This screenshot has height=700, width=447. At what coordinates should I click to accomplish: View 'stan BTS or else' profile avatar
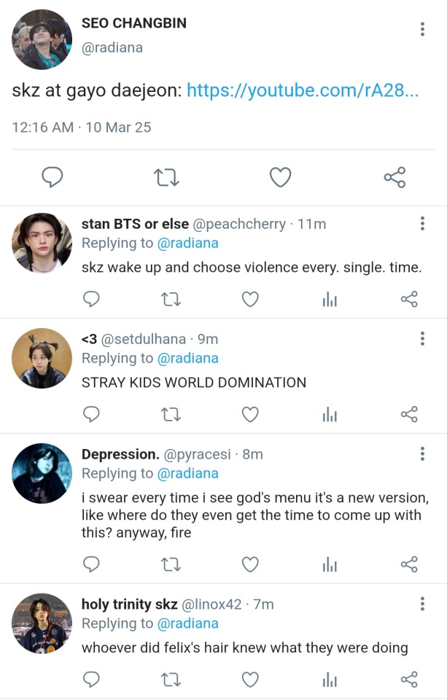click(x=42, y=243)
